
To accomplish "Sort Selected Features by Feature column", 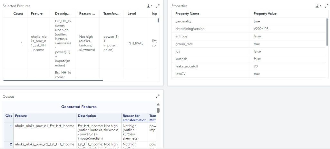I will pos(37,14).
